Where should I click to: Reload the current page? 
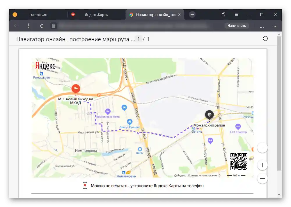[42, 26]
